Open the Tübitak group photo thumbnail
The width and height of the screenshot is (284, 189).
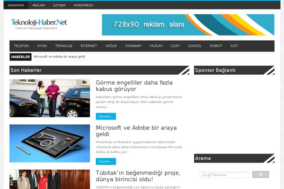pyautogui.click(x=50, y=179)
